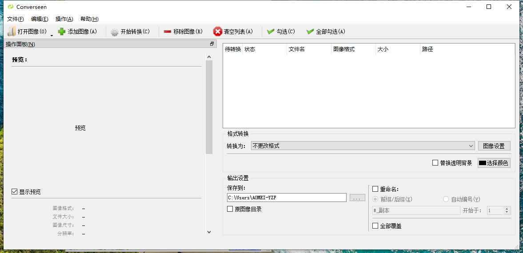
Task: Click the operation panel scrollbar down arrow
Action: pos(209,232)
